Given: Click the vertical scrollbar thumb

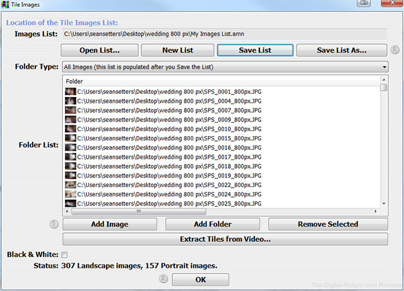Looking at the screenshot, I should [384, 88].
